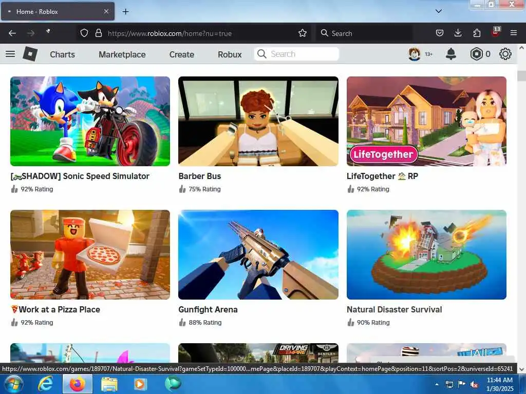Click the 75% Rating text
The height and width of the screenshot is (394, 526).
[x=204, y=189]
